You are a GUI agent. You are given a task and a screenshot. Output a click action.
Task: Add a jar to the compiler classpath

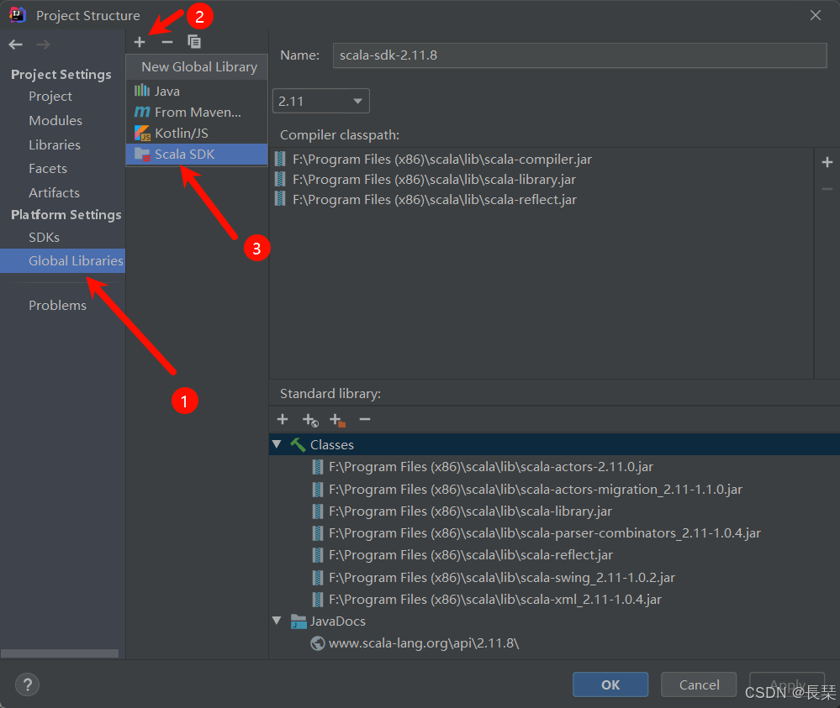coord(827,162)
